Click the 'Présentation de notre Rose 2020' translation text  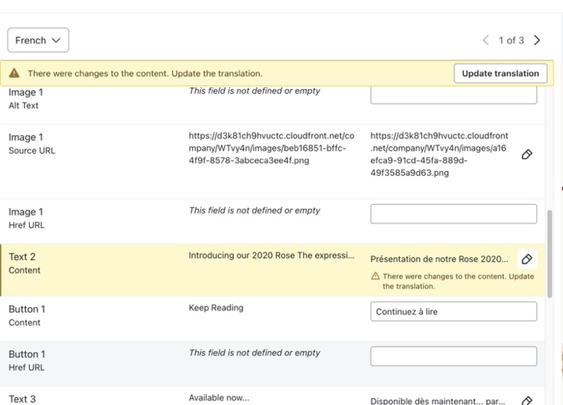[x=439, y=260]
